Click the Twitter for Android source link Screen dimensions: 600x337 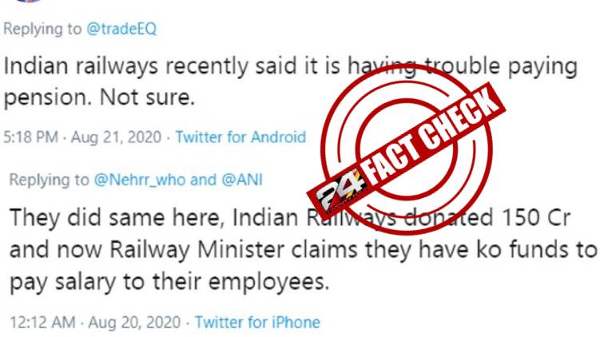click(240, 137)
